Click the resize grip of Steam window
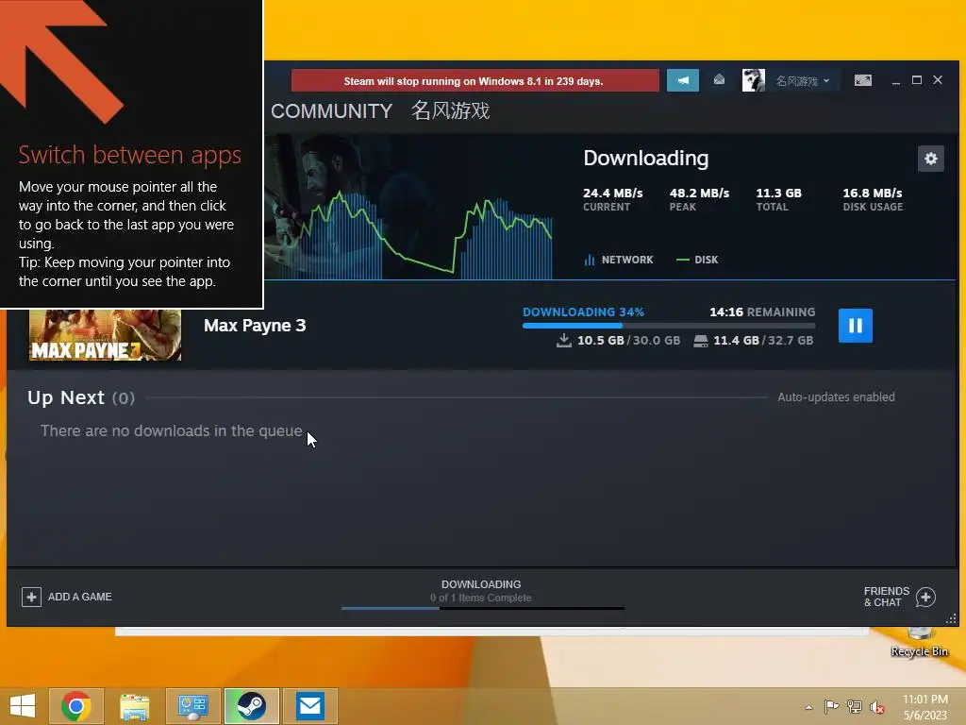This screenshot has height=725, width=966. (x=951, y=618)
